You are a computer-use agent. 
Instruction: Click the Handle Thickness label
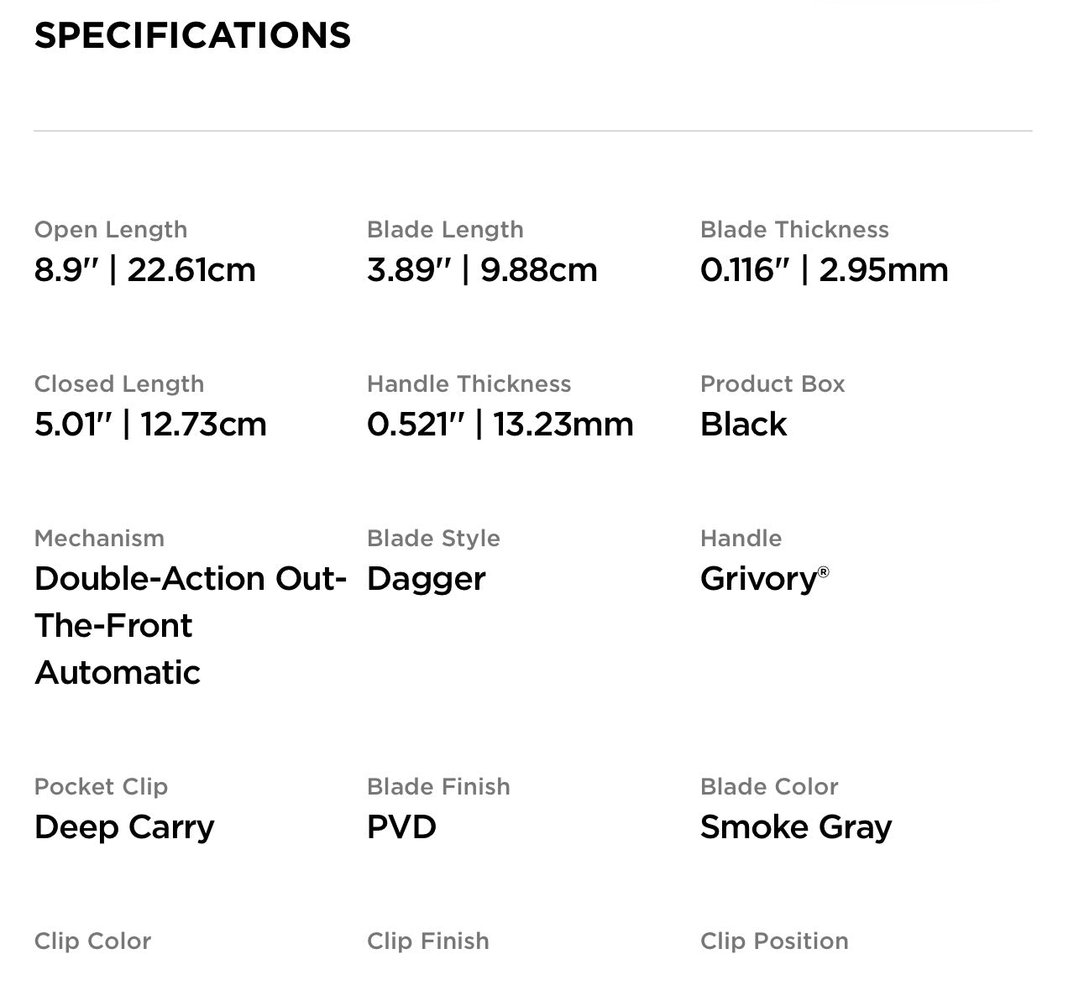tap(469, 384)
